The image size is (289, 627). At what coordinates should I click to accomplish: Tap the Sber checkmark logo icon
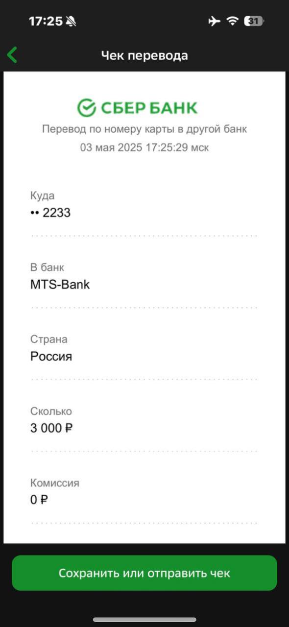point(86,108)
